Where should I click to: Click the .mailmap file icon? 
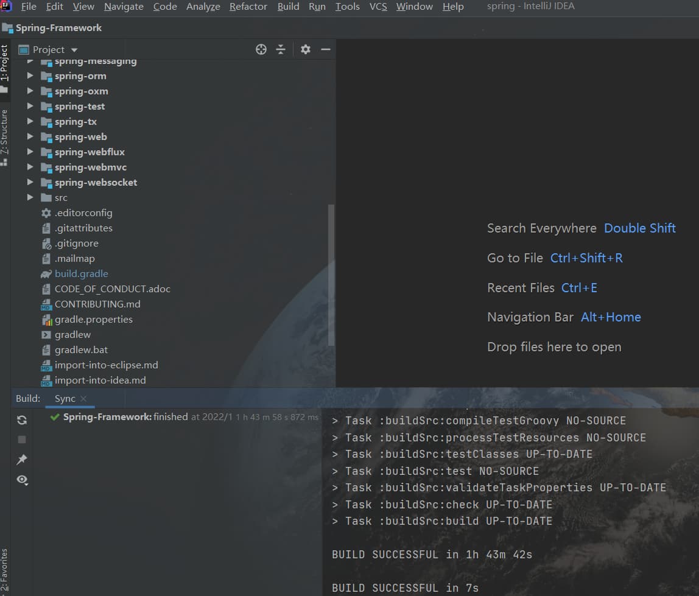pyautogui.click(x=46, y=259)
